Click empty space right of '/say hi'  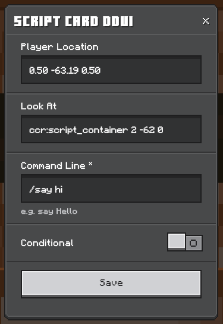point(132,188)
